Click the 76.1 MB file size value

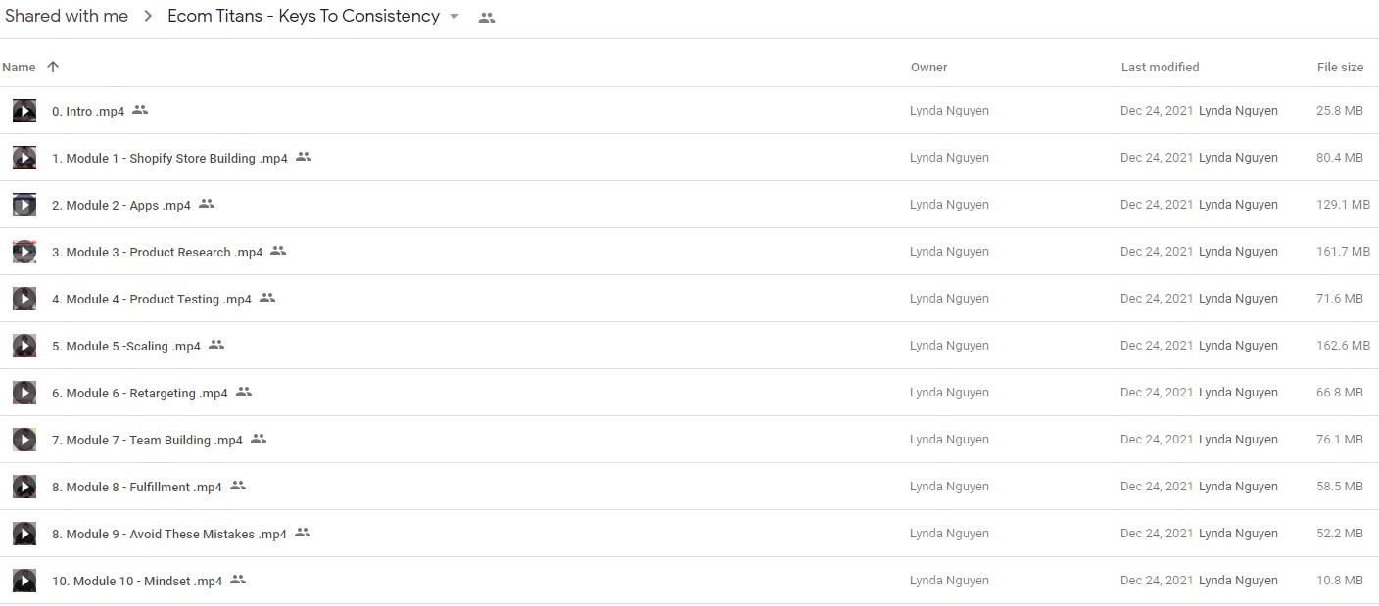pos(1340,440)
